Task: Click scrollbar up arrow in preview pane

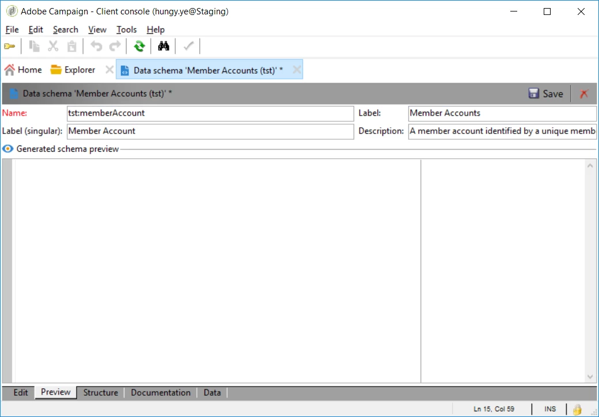Action: (x=590, y=166)
